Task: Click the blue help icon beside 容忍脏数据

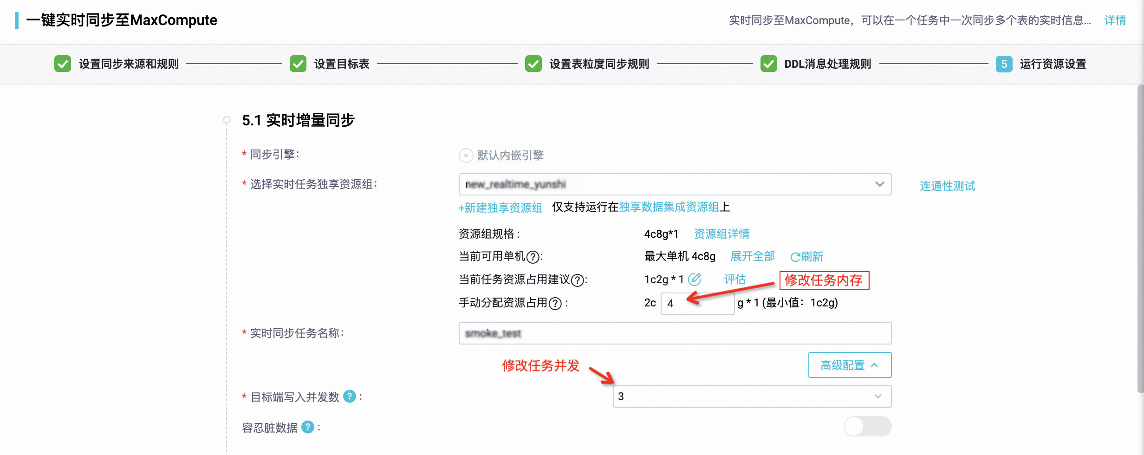Action: (x=308, y=427)
